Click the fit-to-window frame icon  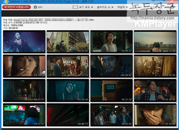click(x=75, y=7)
